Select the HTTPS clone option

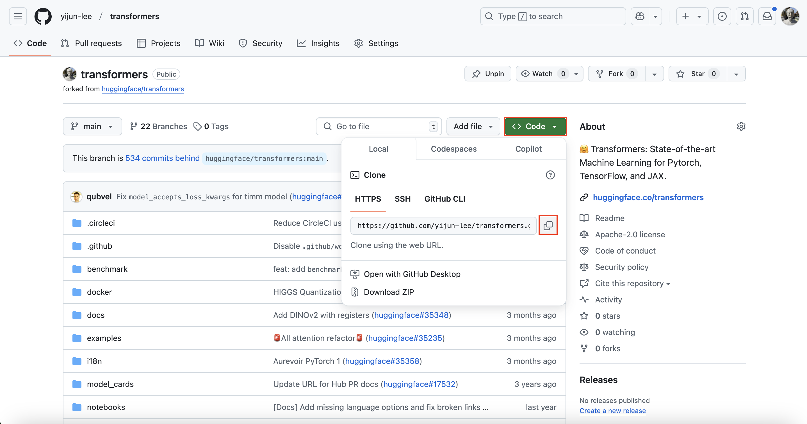tap(368, 199)
